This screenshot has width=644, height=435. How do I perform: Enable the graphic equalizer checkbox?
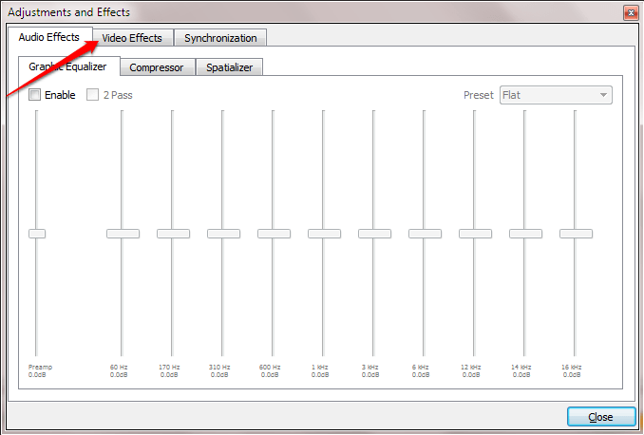pos(34,95)
